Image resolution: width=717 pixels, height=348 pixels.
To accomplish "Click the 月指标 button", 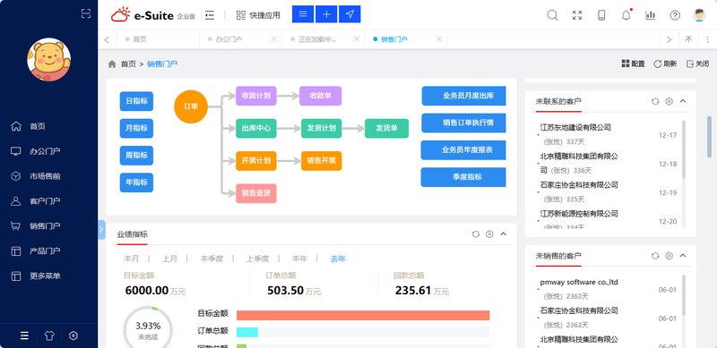I will (x=136, y=128).
